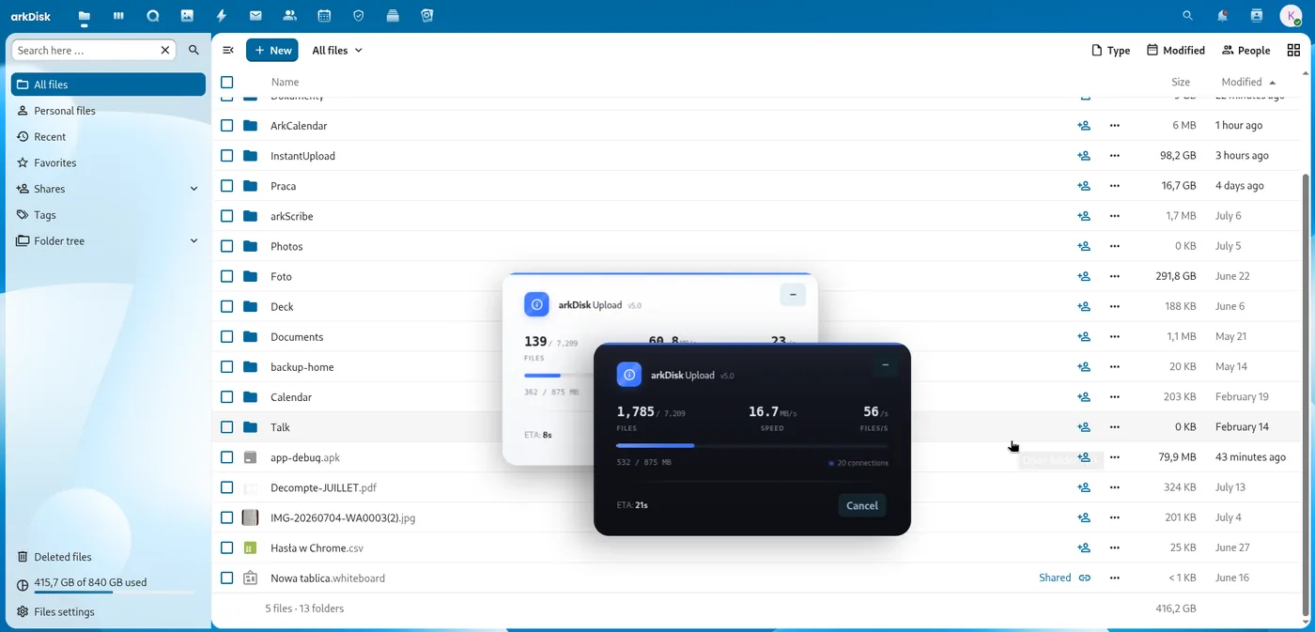The image size is (1315, 632).
Task: Open the Contacts app icon in top bar
Action: coord(289,16)
